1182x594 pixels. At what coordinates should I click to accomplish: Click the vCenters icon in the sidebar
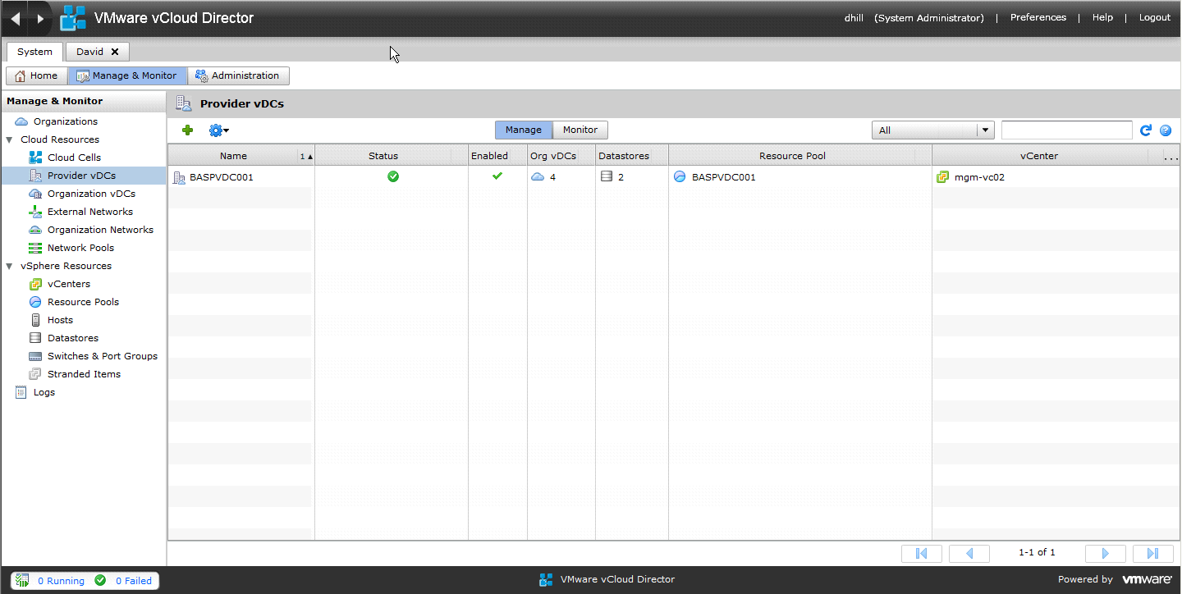[x=35, y=284]
